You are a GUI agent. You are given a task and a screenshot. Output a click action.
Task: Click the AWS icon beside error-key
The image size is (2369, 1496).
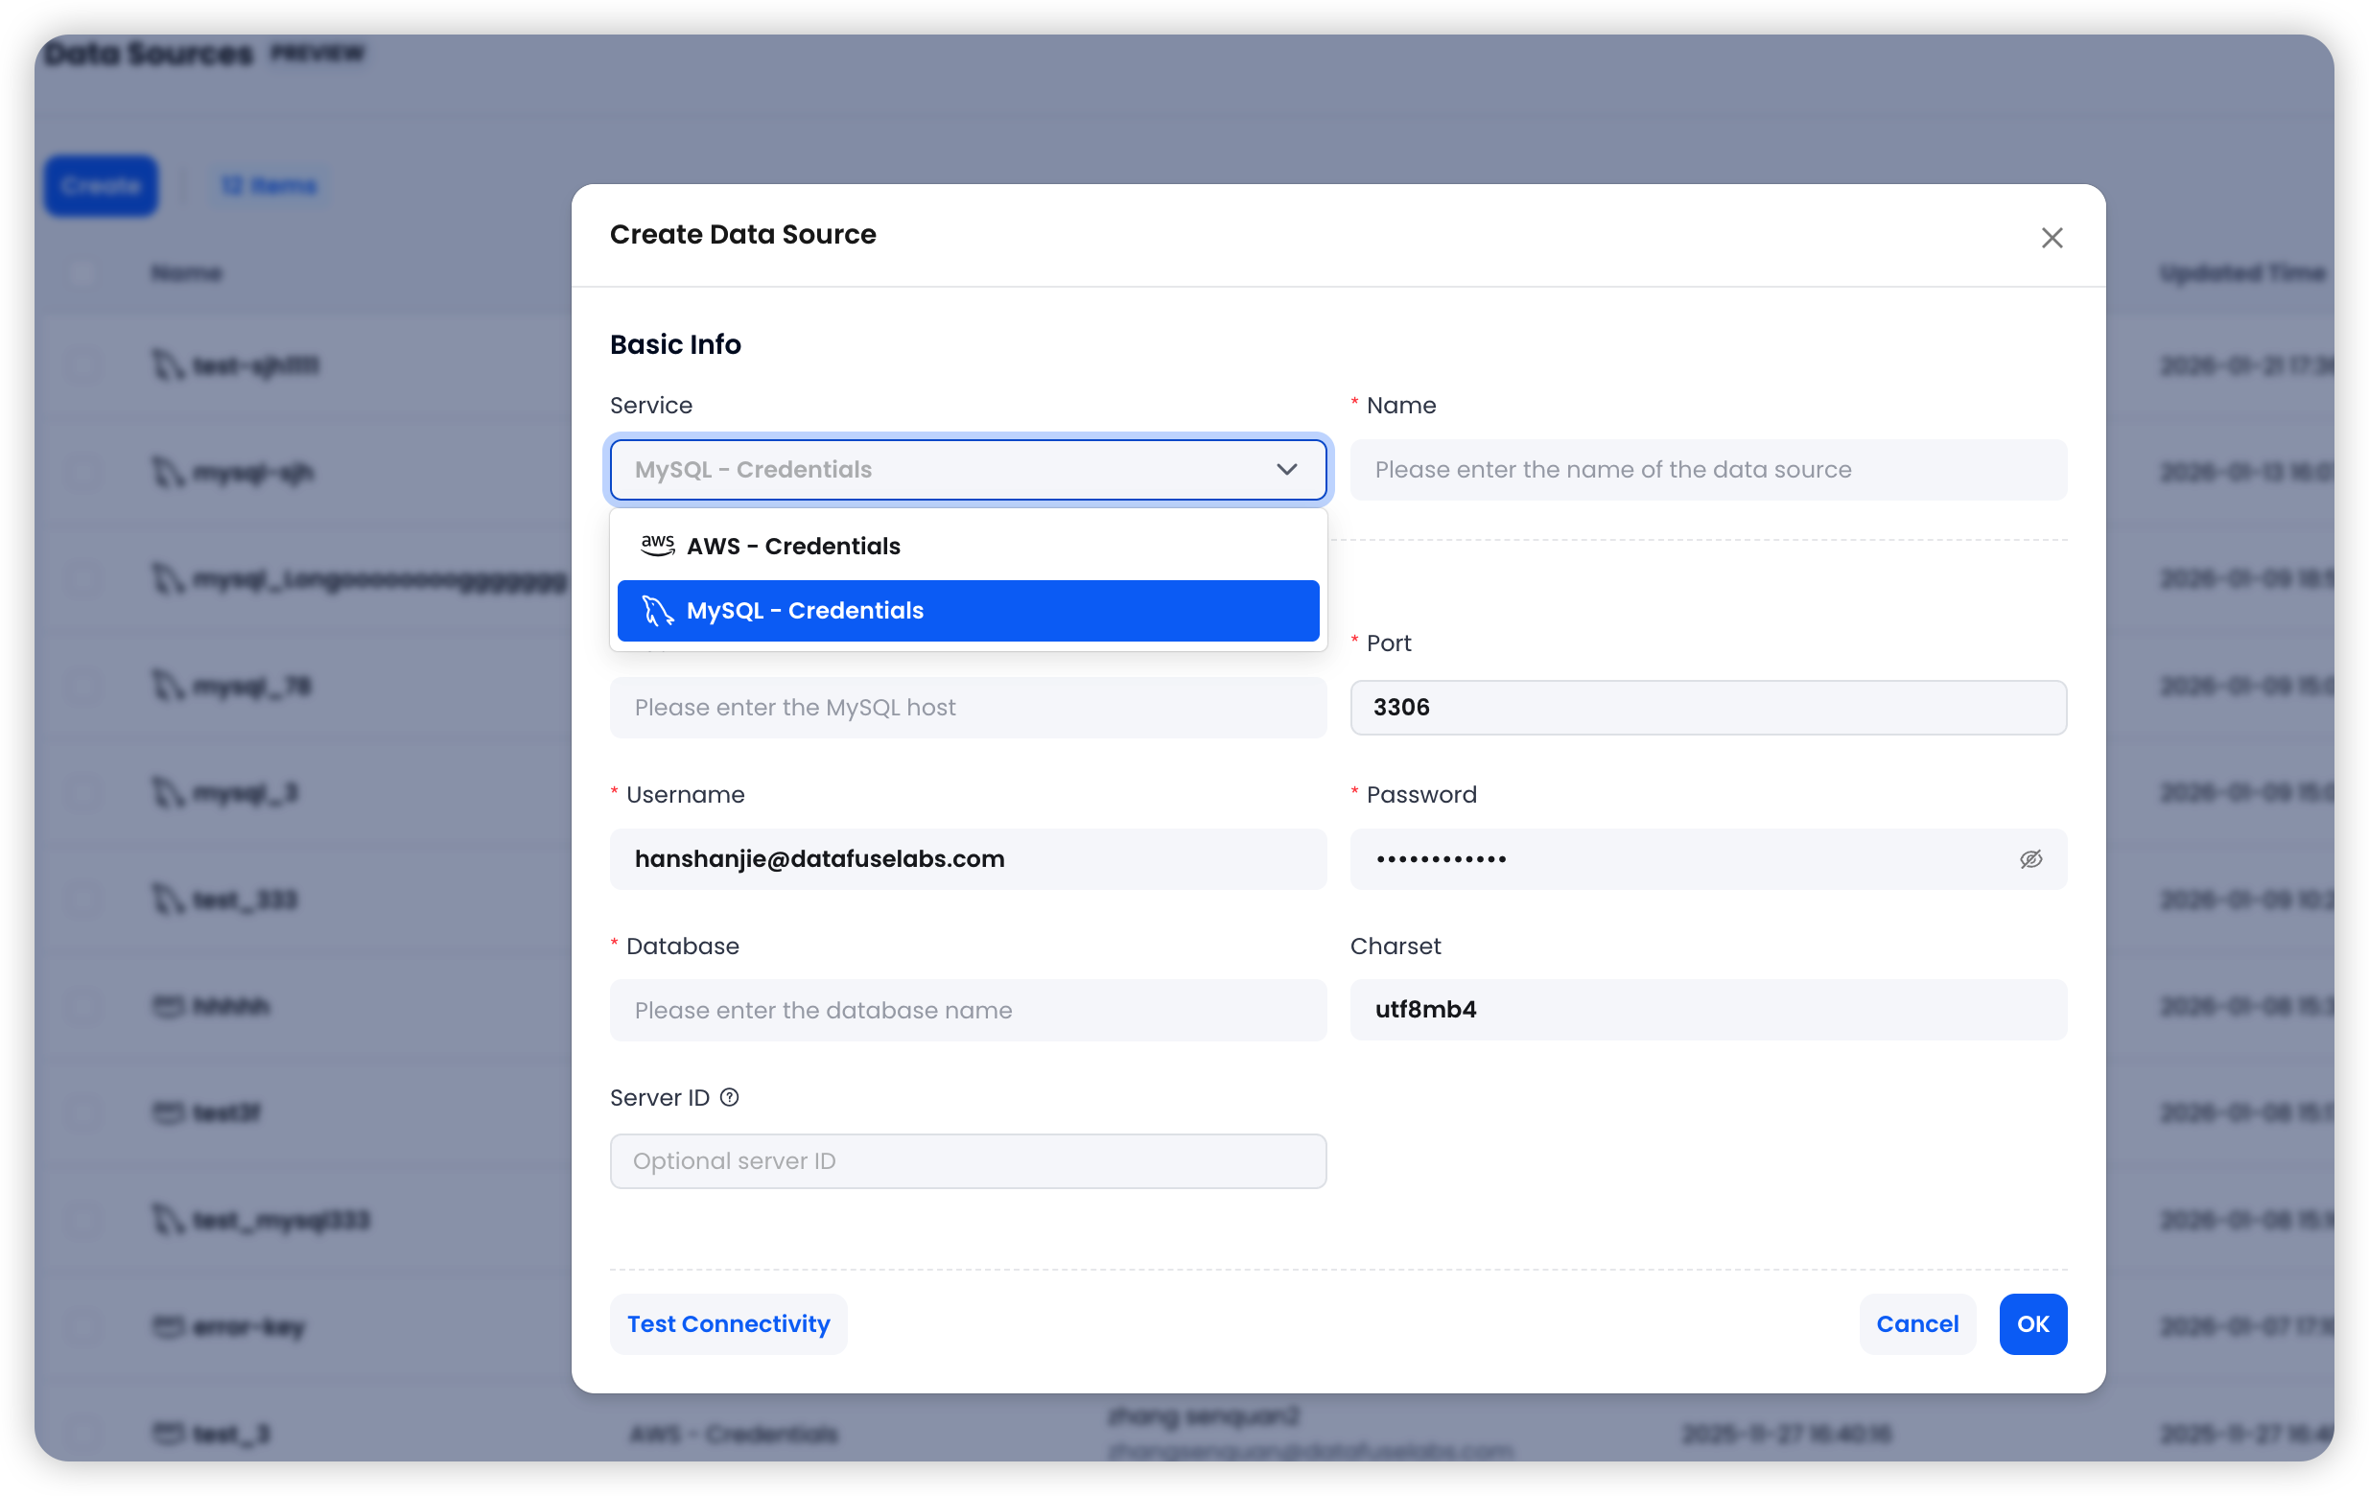coord(167,1327)
